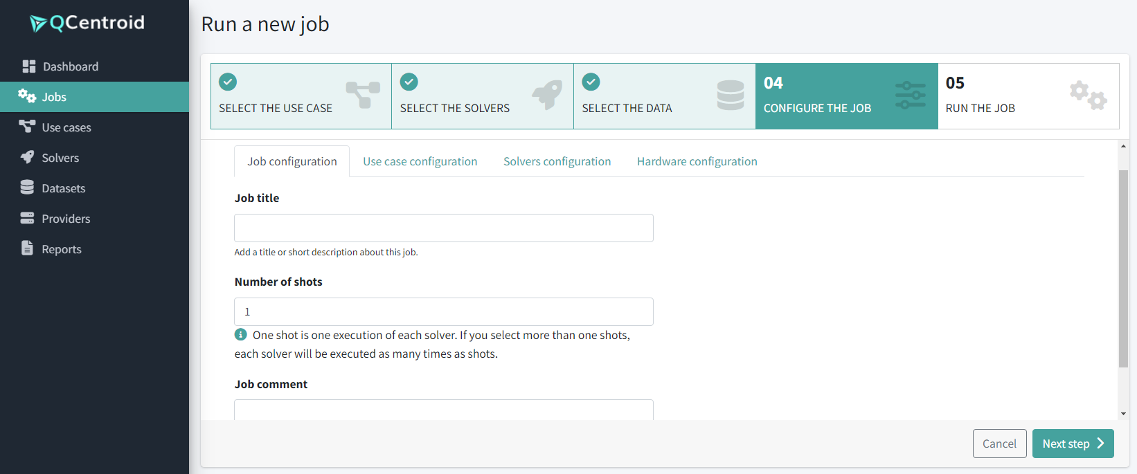Click the scrollbar down arrow
The width and height of the screenshot is (1137, 474).
point(1123,414)
